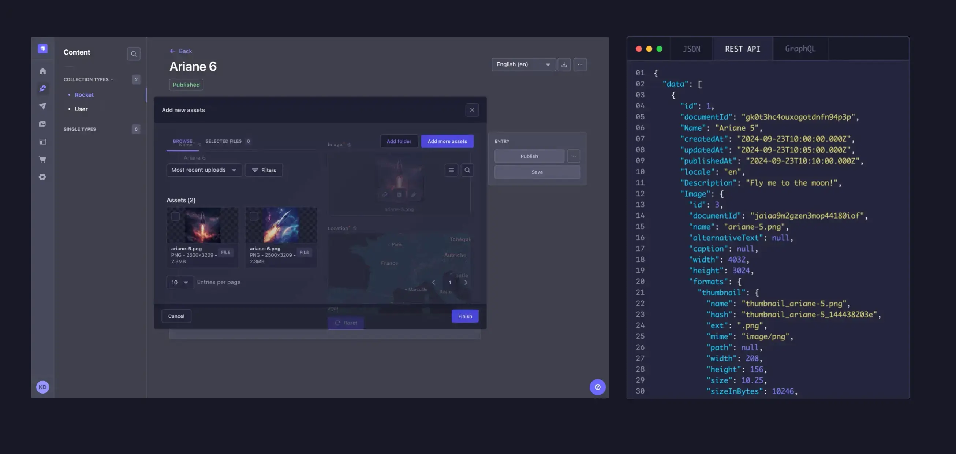Switch to the GraphQL tab

point(800,49)
